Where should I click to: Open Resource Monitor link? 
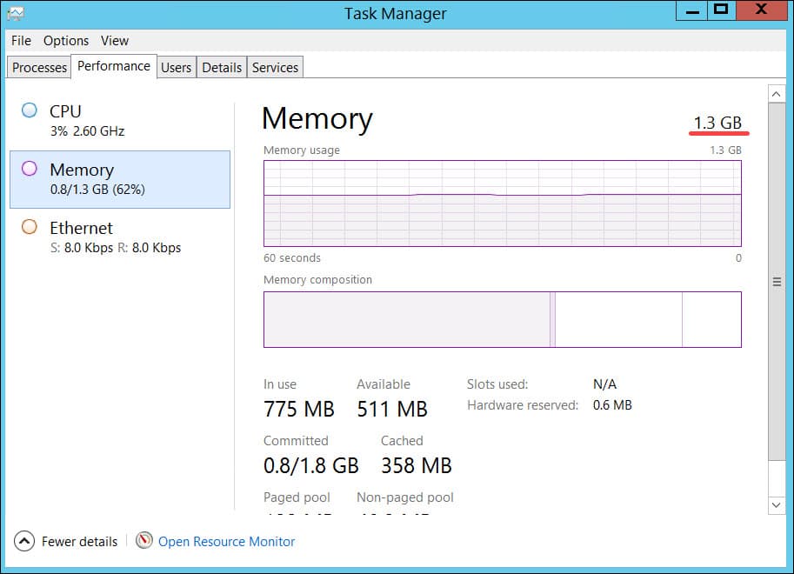[x=226, y=541]
